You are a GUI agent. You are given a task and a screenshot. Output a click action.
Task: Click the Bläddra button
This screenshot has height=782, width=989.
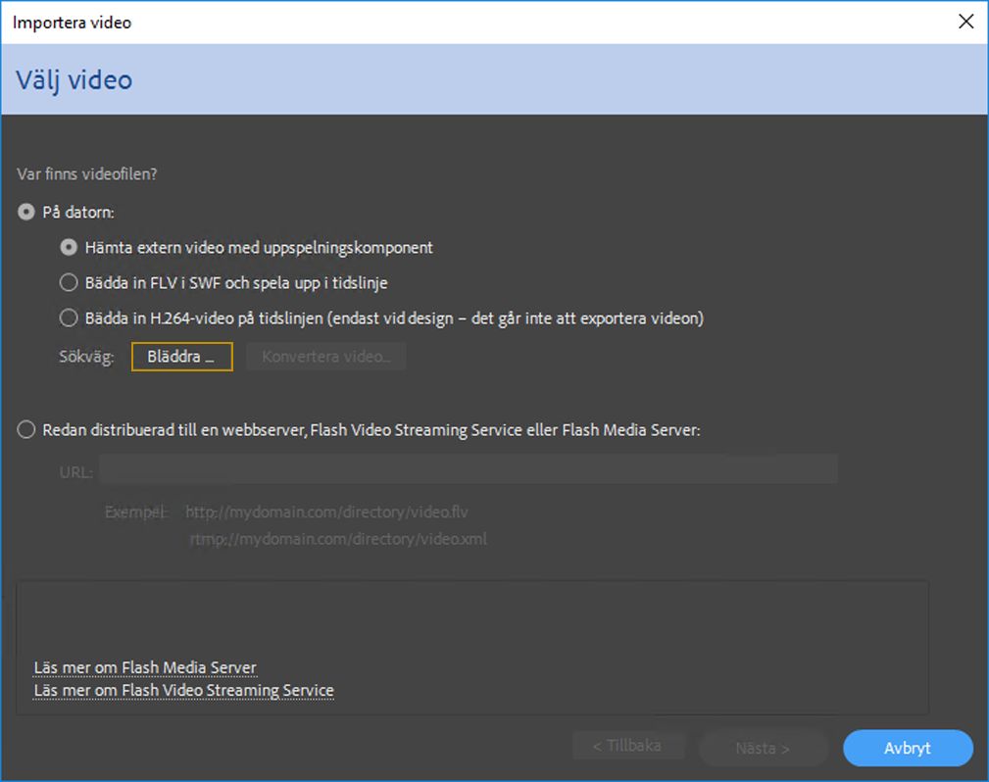(181, 357)
